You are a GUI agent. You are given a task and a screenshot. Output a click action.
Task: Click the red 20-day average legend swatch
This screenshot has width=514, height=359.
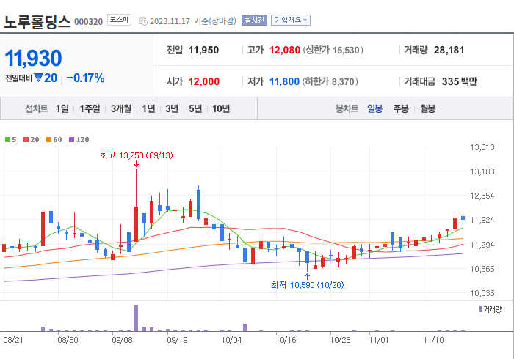[26, 140]
